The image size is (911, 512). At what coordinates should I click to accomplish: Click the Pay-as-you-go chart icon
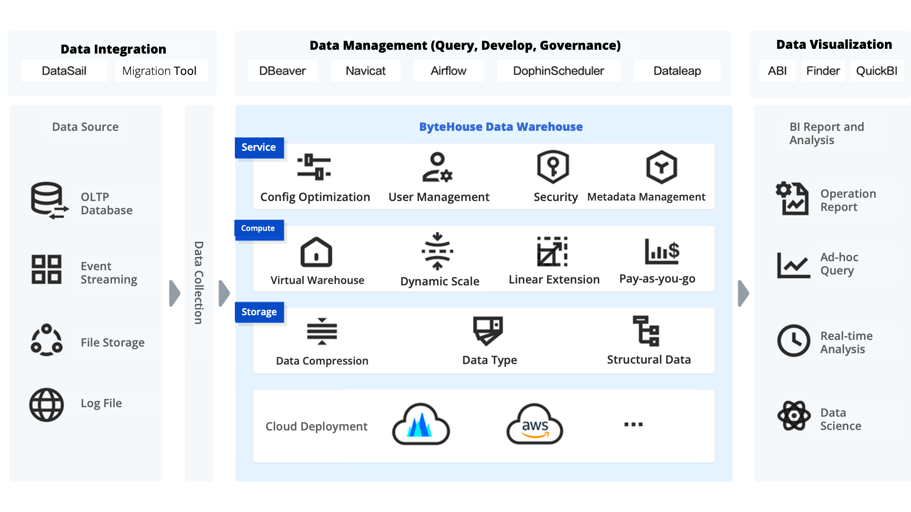(661, 251)
